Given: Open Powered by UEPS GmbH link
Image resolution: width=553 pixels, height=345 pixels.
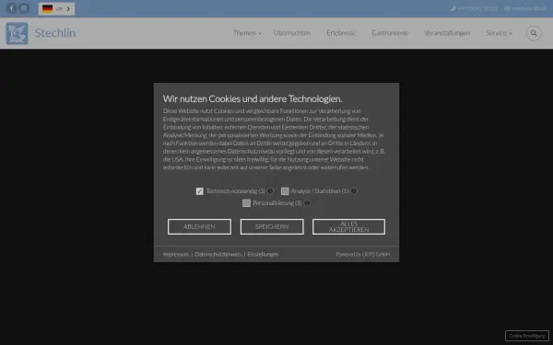Looking at the screenshot, I should pyautogui.click(x=363, y=254).
